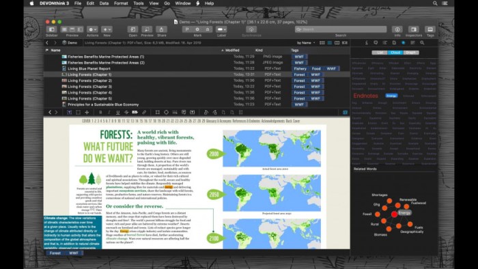
Task: Select Principles for a Sustainable Blue Economy
Action: pos(197,104)
